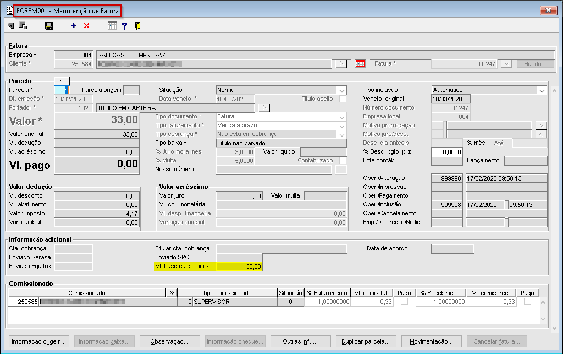Click lookup button next to Fatura number
563x354 pixels.
coord(506,64)
